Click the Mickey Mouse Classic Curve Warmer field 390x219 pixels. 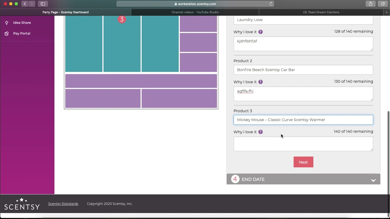click(x=303, y=120)
